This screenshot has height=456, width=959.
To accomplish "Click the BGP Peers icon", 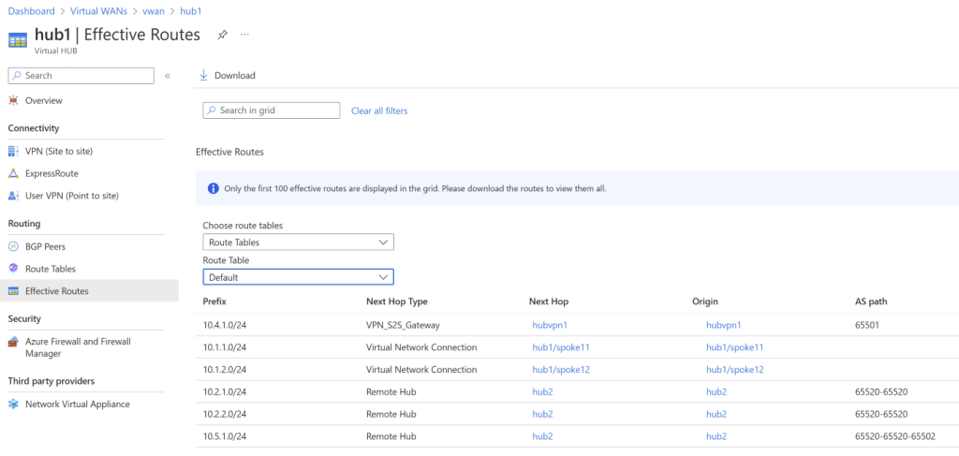I will coord(13,246).
